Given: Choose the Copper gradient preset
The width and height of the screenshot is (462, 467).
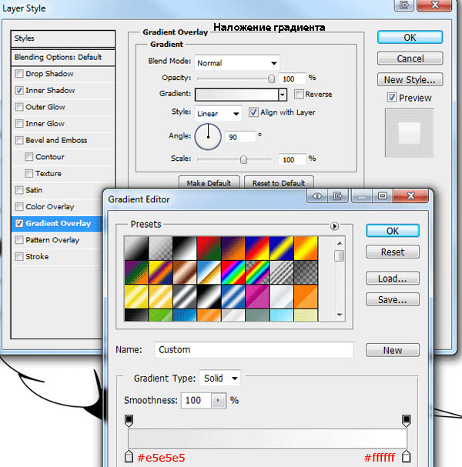Looking at the screenshot, I should (x=183, y=272).
